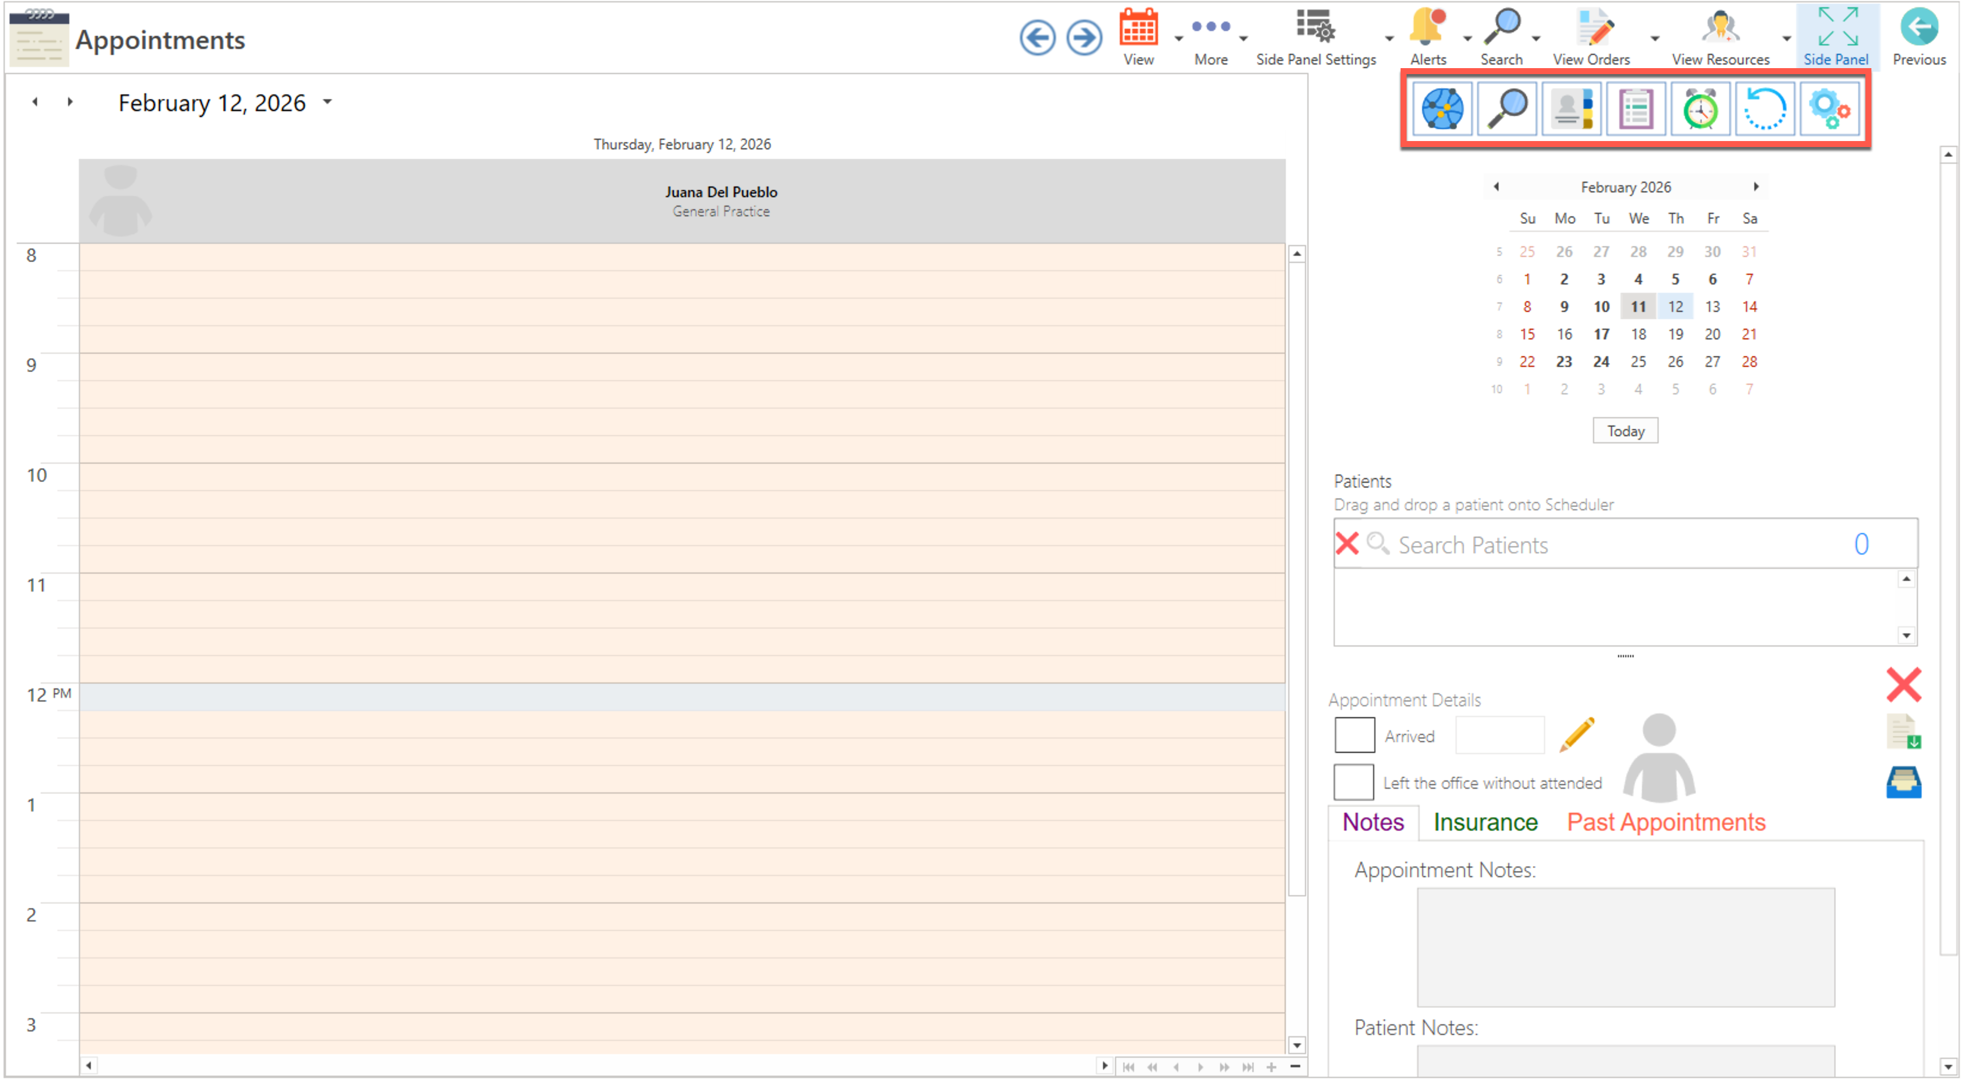Click the pencil edit icon beside Arrived

pos(1577,734)
